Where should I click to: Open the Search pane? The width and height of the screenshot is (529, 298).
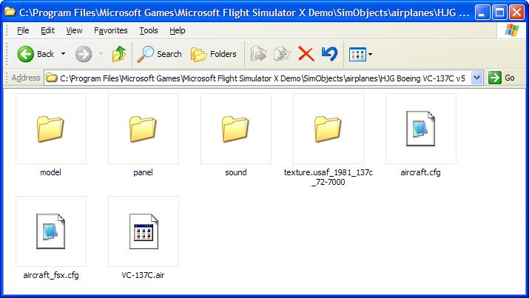(x=160, y=54)
